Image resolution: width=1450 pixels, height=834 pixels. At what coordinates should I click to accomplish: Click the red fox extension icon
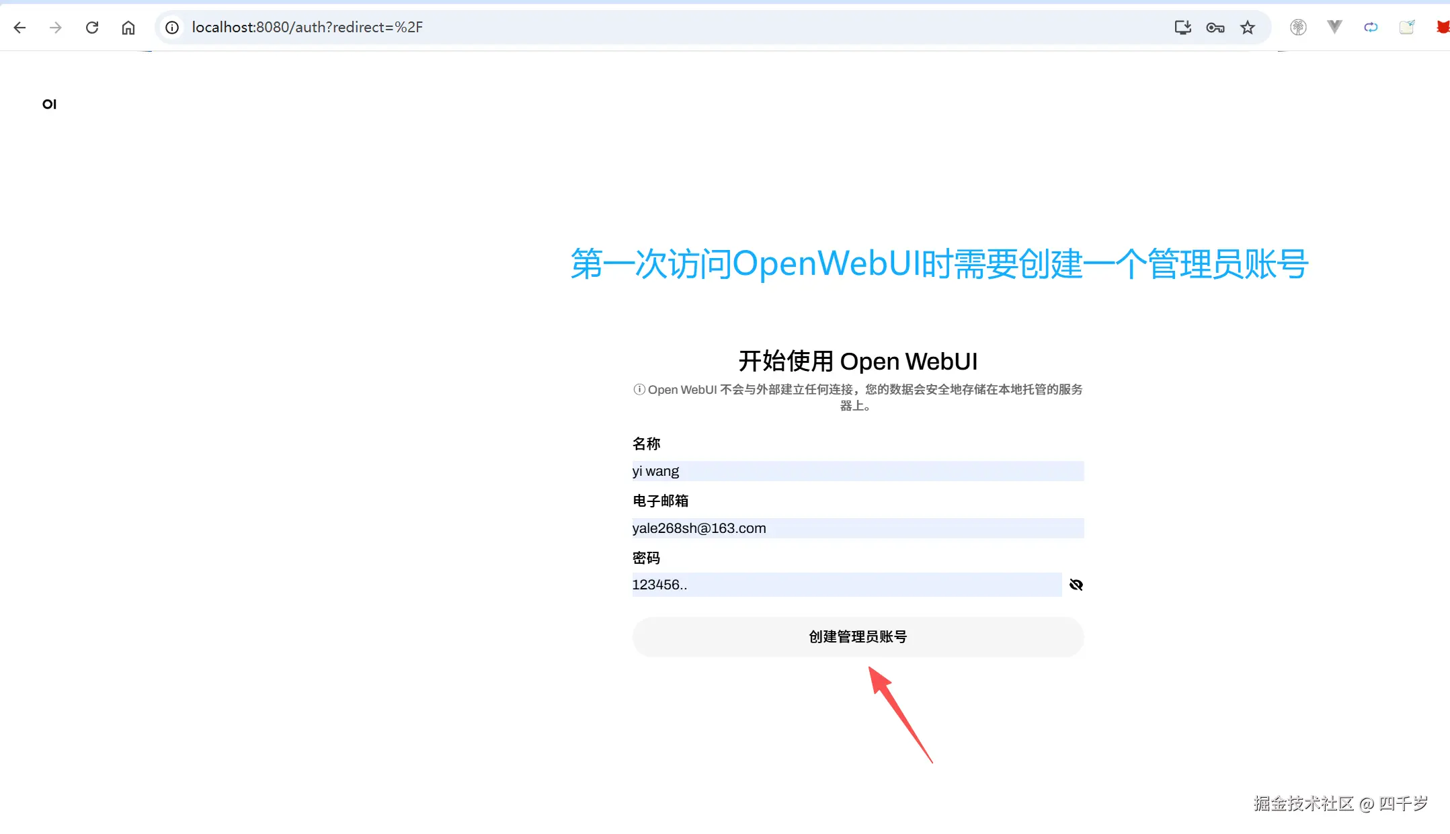(x=1443, y=28)
